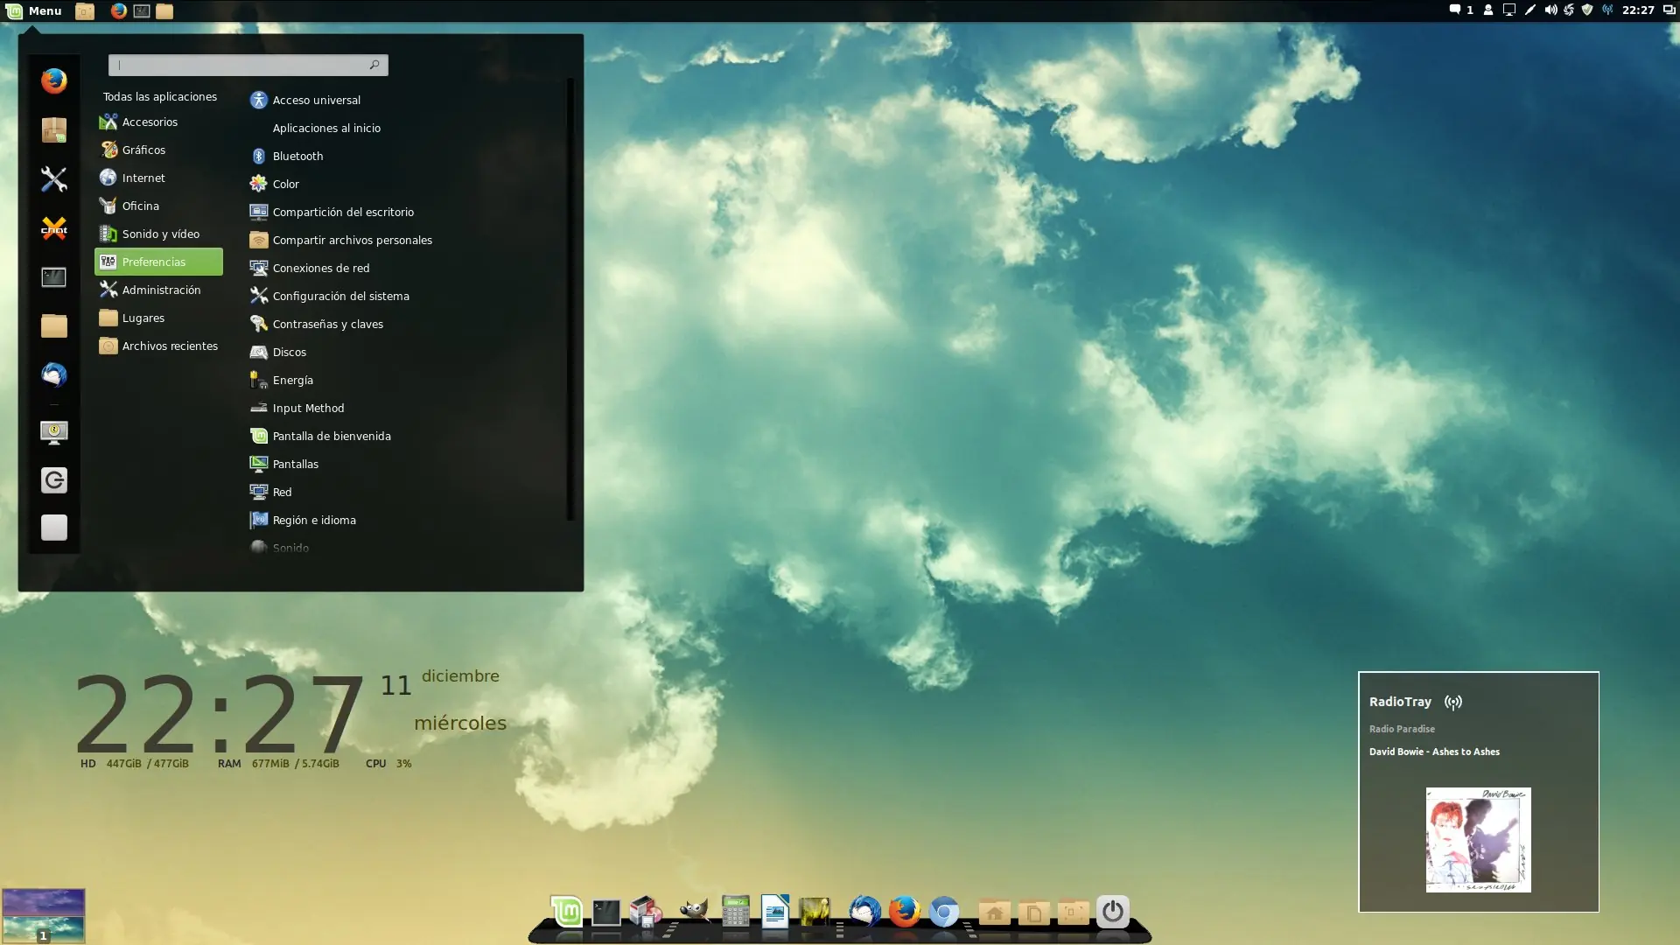Expand the Accesorios category
Viewport: 1680px width, 945px height.
[150, 122]
